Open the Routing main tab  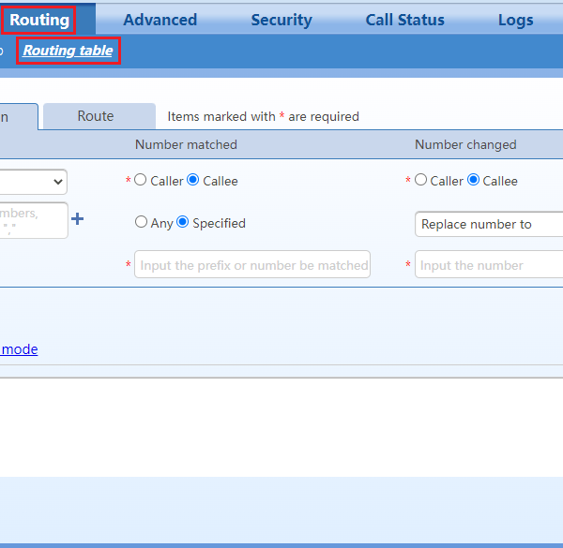[38, 20]
